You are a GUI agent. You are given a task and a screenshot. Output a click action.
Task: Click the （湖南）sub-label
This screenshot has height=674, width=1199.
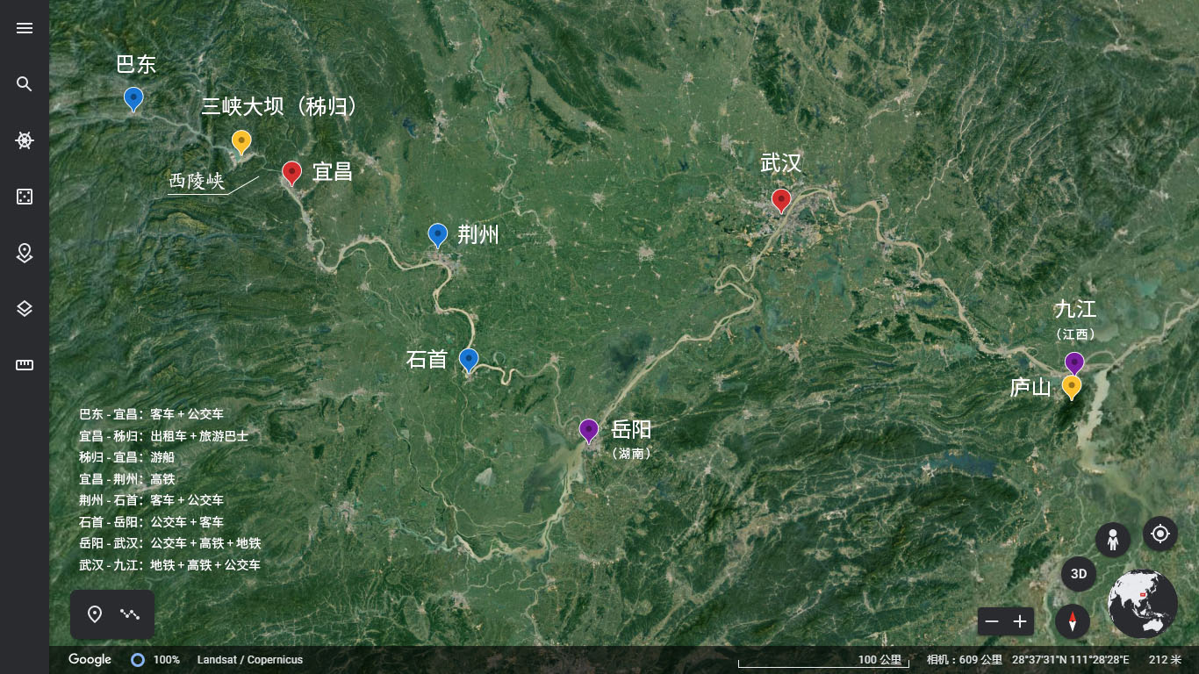632,454
